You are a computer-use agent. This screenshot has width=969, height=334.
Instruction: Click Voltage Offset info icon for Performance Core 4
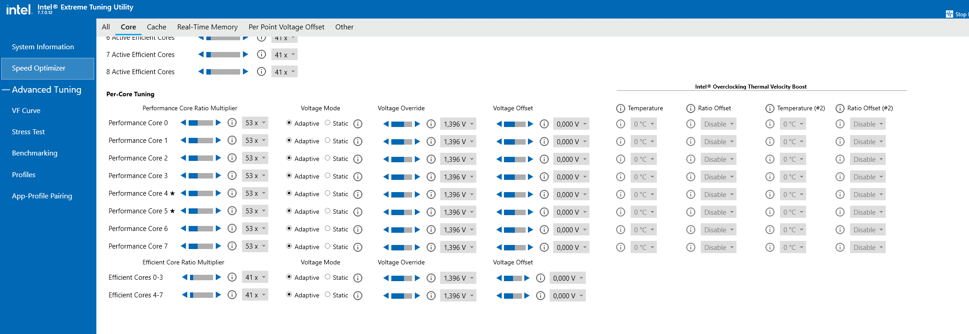coord(544,194)
